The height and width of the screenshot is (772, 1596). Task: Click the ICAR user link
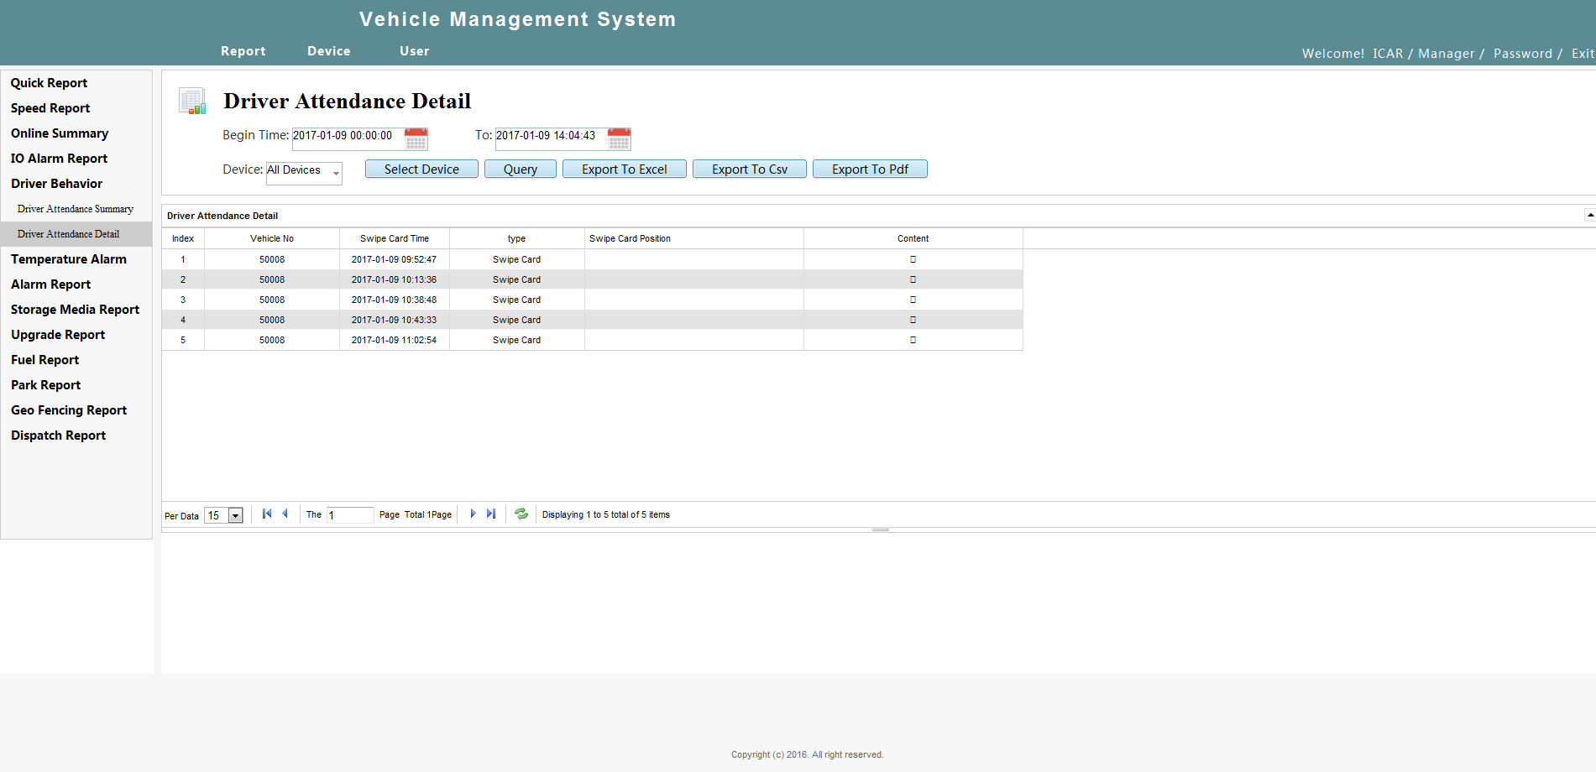pos(1388,54)
